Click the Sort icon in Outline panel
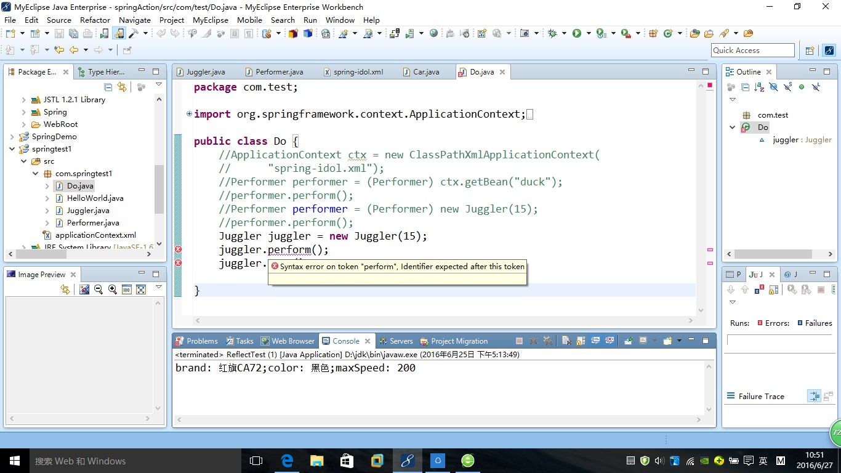The image size is (841, 473). (x=759, y=87)
